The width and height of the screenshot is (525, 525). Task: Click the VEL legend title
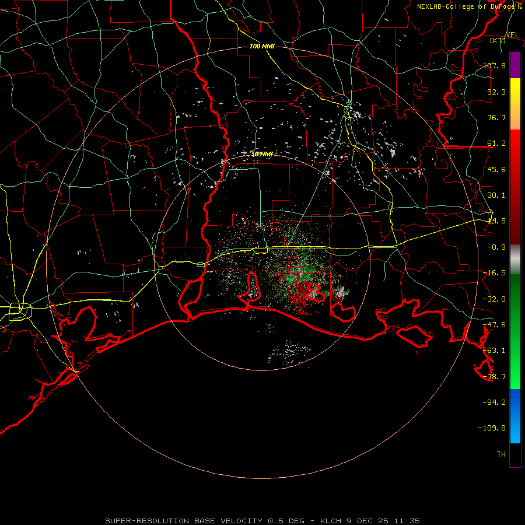click(x=512, y=35)
